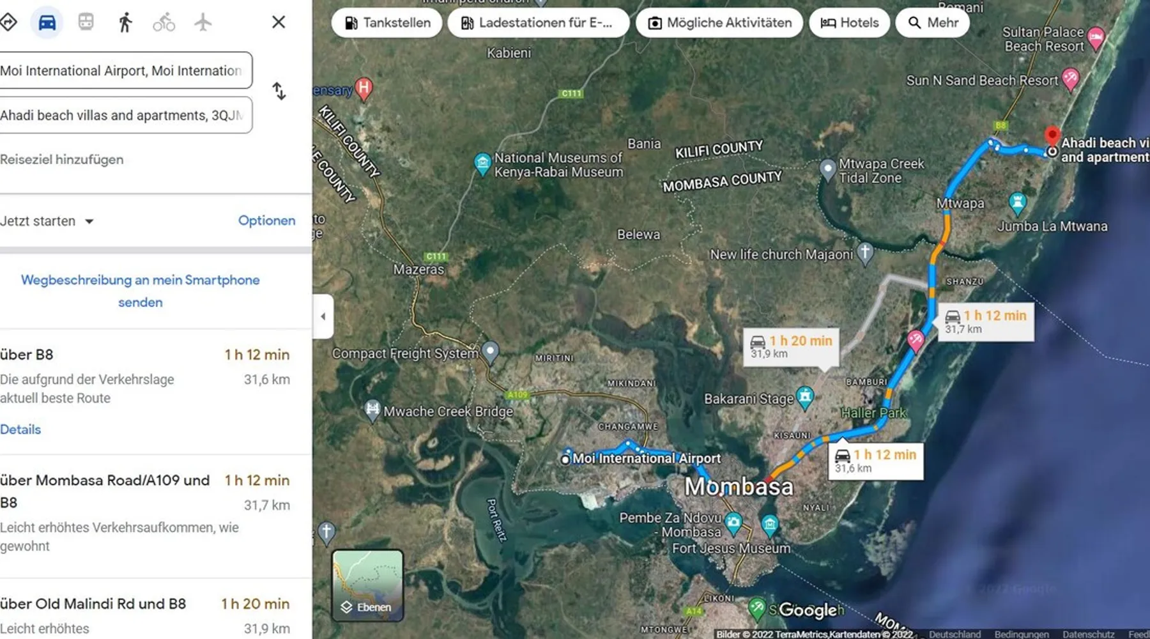The width and height of the screenshot is (1150, 639).
Task: Choose the 1 h 20 min route label on map
Action: [x=791, y=346]
